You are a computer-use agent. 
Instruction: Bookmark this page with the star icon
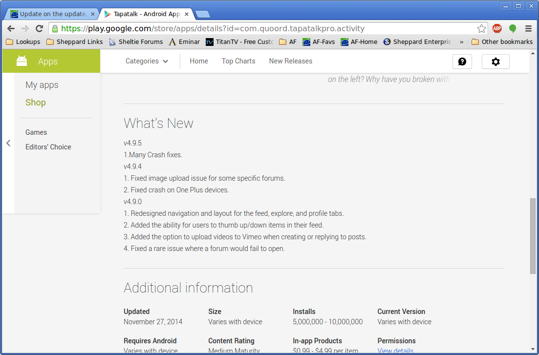coord(481,28)
